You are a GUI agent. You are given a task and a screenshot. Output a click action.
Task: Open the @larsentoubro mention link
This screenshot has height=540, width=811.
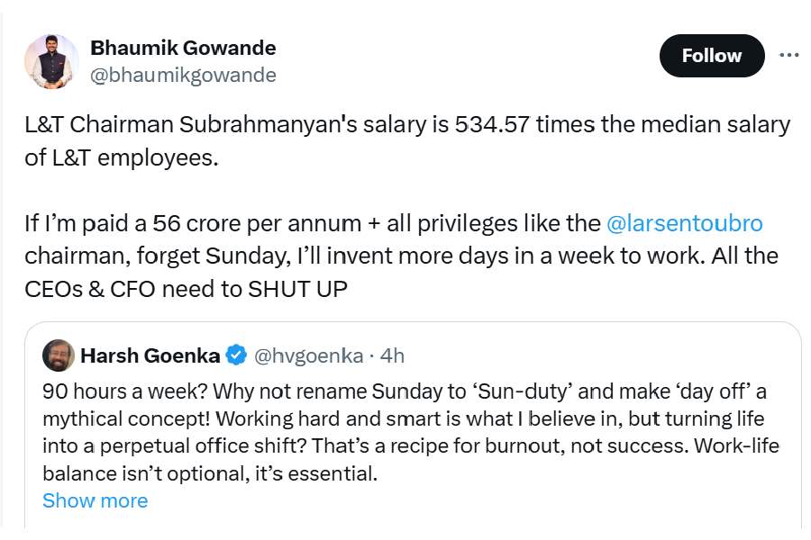(685, 222)
